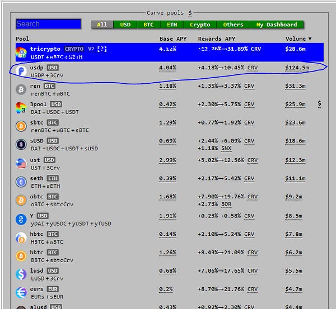The width and height of the screenshot is (336, 309).
Task: Click the sUSD pool icon
Action: (21, 144)
